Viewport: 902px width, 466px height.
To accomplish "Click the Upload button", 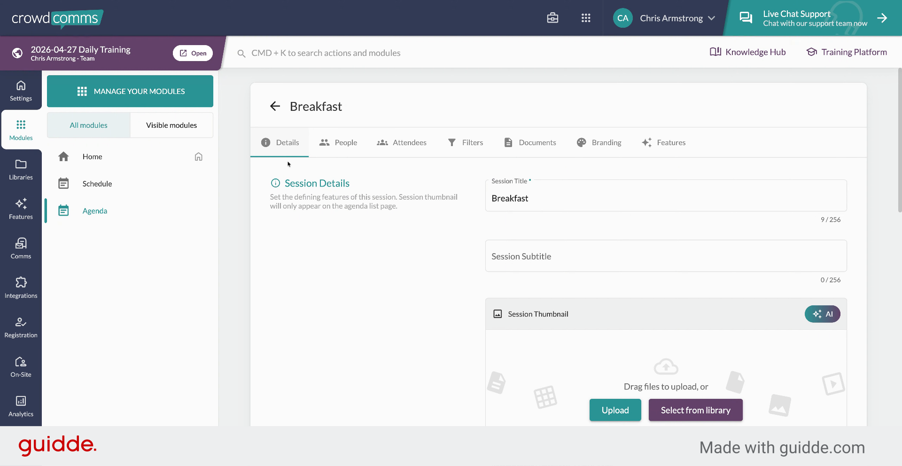I will tap(615, 410).
